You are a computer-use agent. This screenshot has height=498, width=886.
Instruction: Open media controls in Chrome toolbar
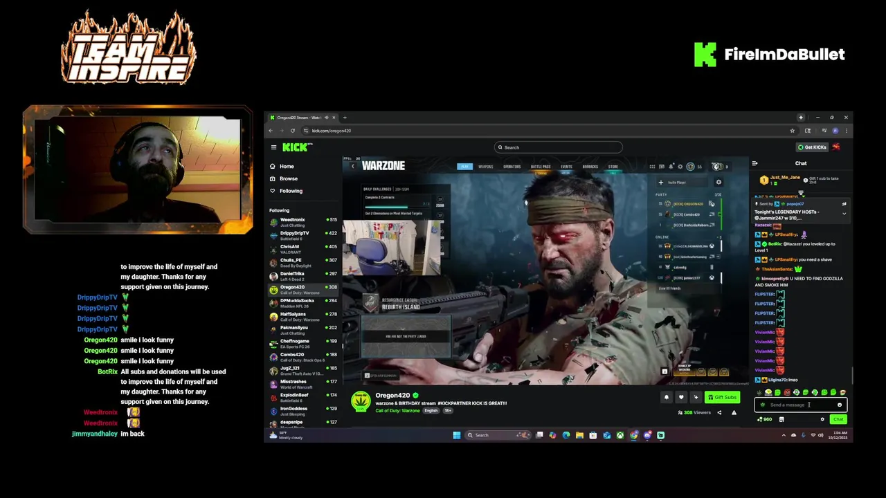click(824, 131)
